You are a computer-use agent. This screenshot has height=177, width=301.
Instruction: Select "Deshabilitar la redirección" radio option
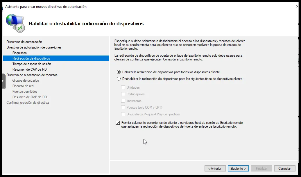[x=119, y=79]
